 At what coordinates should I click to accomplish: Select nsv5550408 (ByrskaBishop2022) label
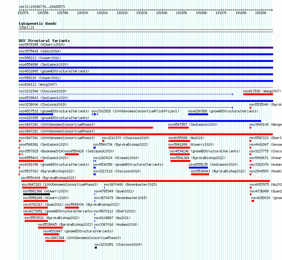tap(48, 178)
